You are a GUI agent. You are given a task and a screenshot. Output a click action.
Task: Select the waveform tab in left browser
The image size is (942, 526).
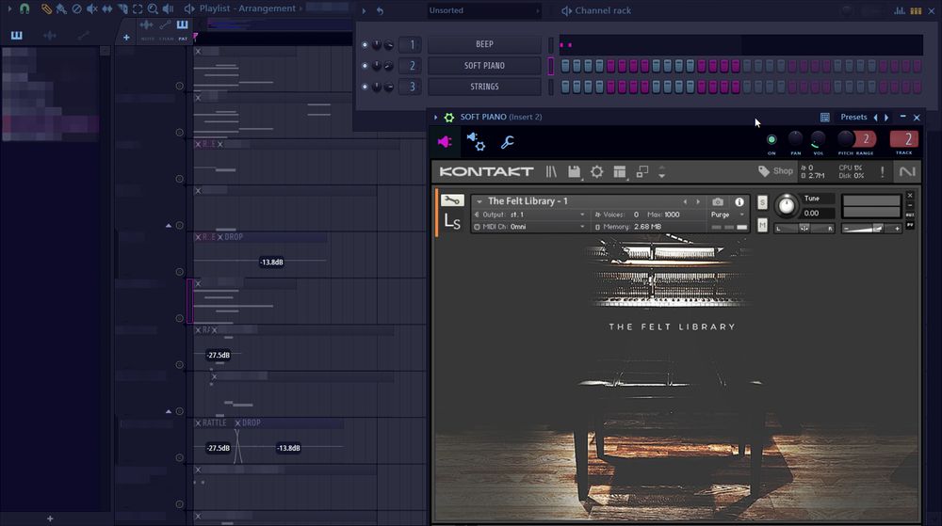point(50,36)
